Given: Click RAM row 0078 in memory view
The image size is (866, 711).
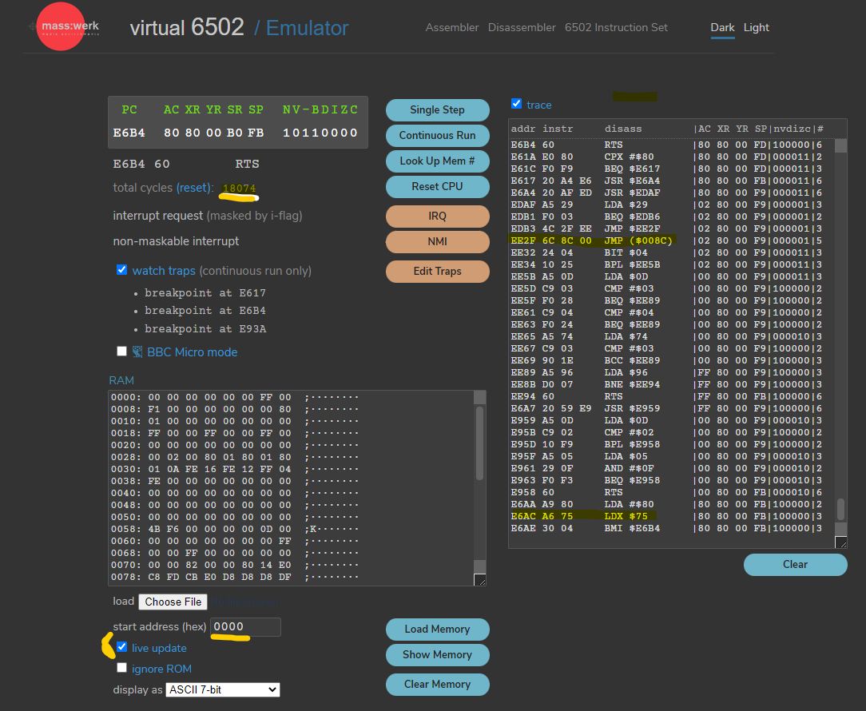Looking at the screenshot, I should pos(235,577).
